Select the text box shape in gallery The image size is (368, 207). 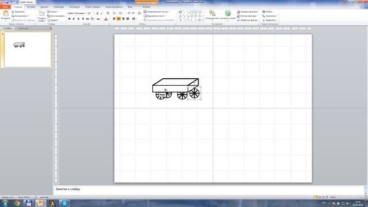click(180, 12)
